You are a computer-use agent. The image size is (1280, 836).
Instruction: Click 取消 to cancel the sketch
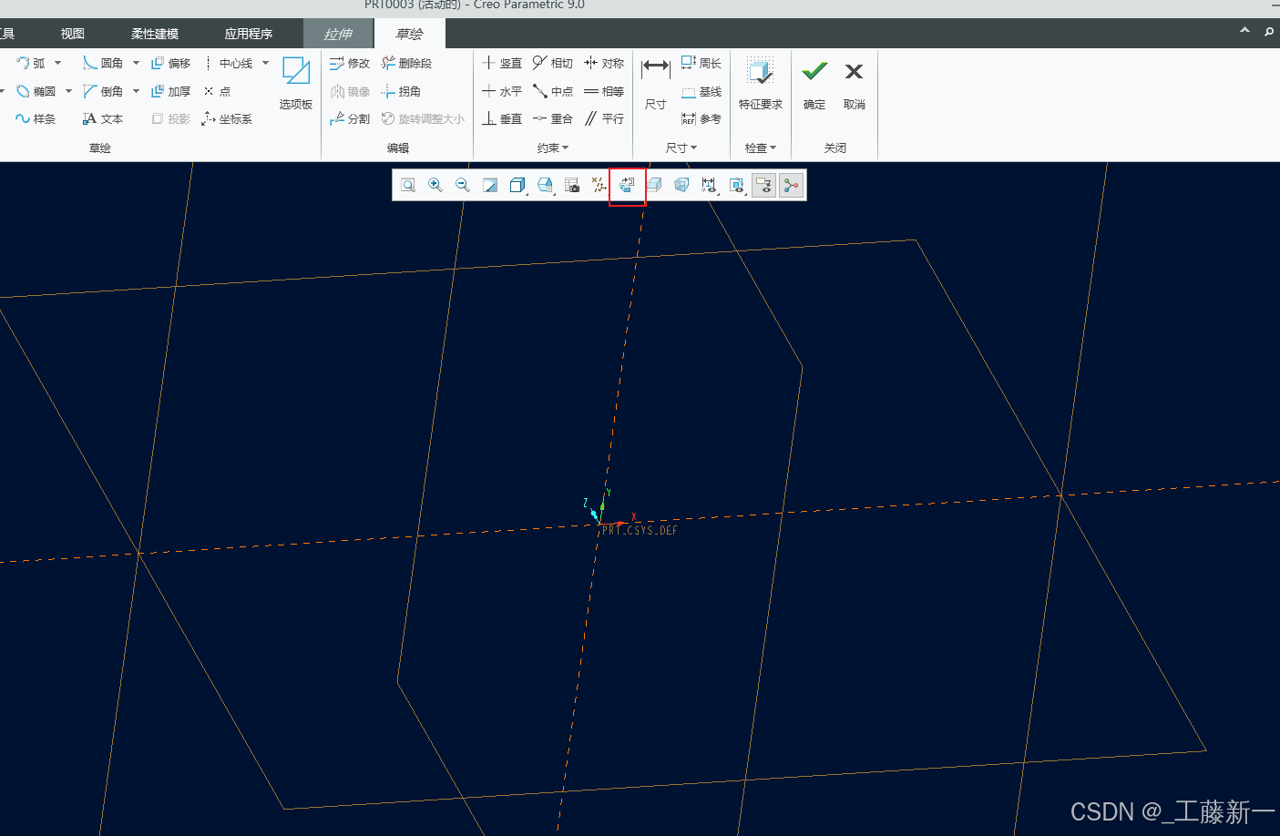coord(854,83)
